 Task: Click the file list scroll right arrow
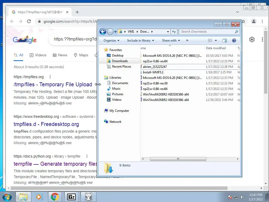(x=238, y=159)
